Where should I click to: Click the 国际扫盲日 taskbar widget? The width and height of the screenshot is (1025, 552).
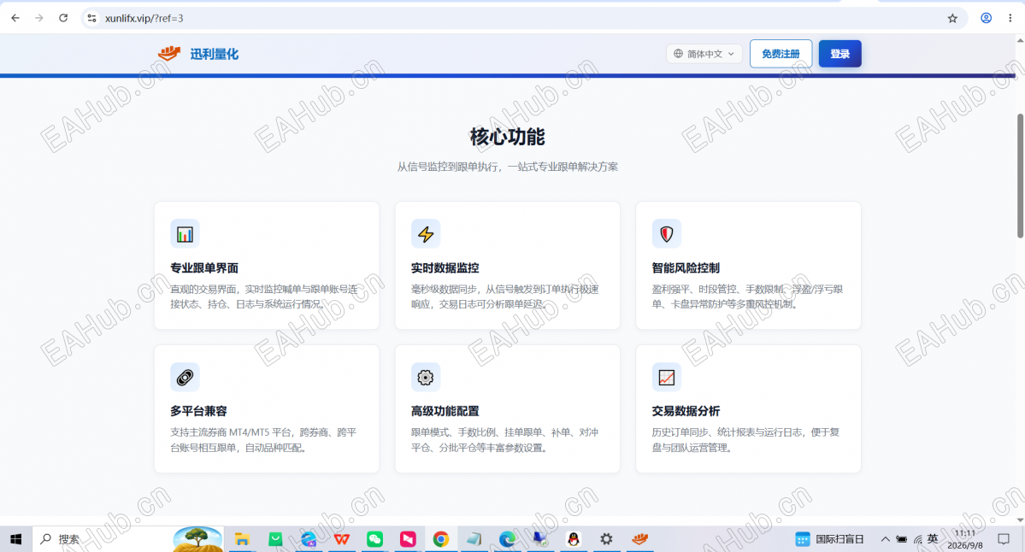point(829,539)
